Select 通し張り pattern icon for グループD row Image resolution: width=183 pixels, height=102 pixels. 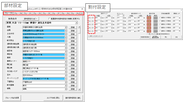click(149, 28)
